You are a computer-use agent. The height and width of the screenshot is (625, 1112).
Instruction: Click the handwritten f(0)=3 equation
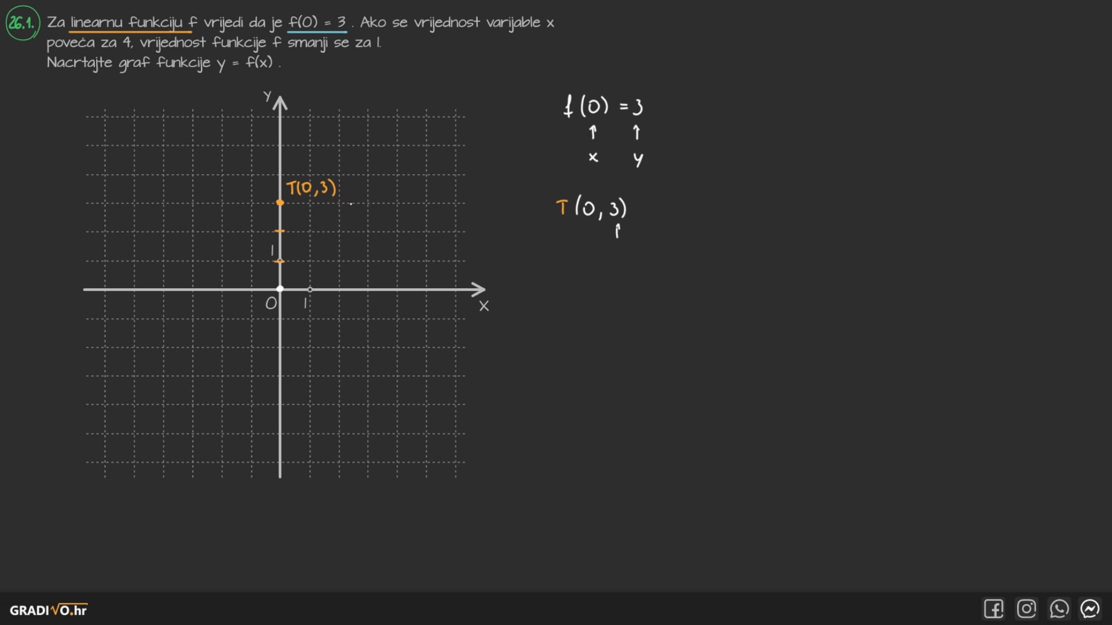pos(603,106)
